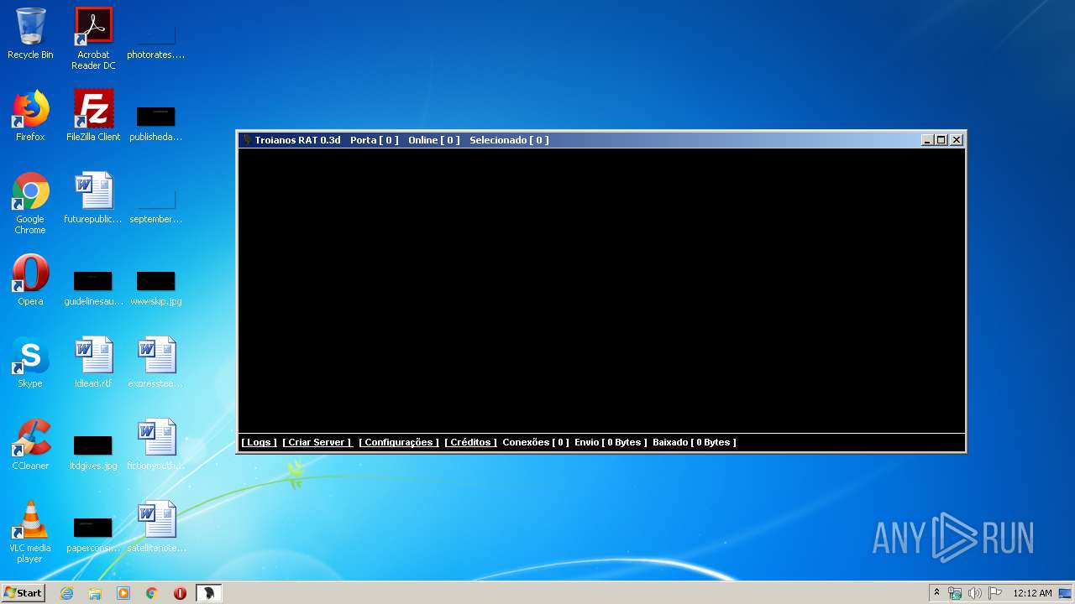The width and height of the screenshot is (1075, 604).
Task: Switch to Troianos RAT taskbar button
Action: (209, 593)
